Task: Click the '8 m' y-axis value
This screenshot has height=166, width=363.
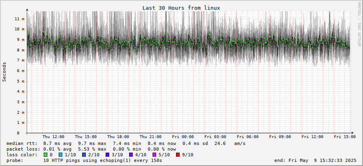Action: point(21,50)
